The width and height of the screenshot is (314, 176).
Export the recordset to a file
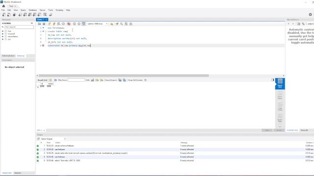point(120,80)
